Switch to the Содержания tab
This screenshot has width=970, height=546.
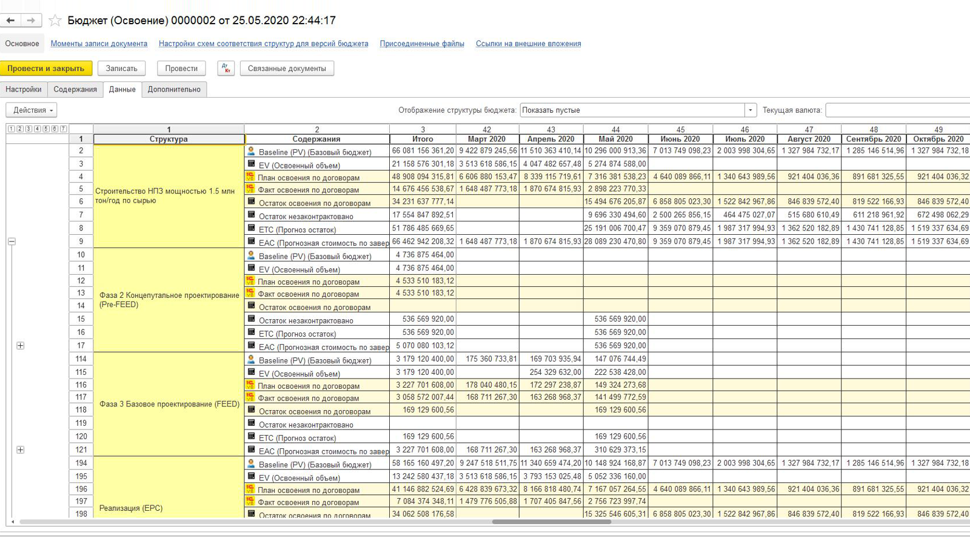click(x=75, y=89)
